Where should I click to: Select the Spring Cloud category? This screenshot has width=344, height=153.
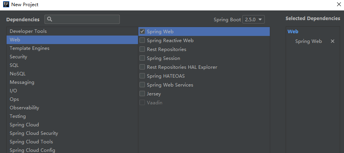pyautogui.click(x=72, y=125)
